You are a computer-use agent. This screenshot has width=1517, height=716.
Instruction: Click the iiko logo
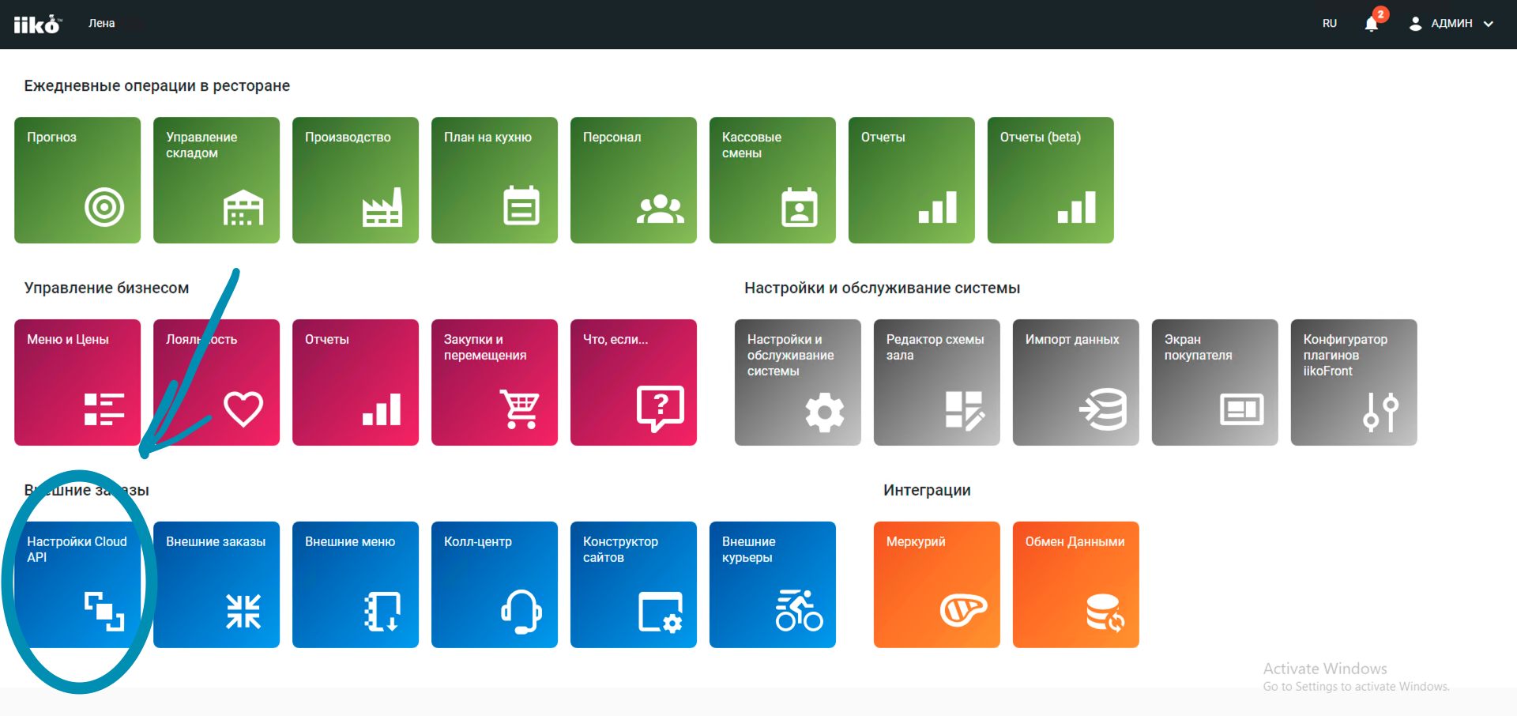coord(37,24)
